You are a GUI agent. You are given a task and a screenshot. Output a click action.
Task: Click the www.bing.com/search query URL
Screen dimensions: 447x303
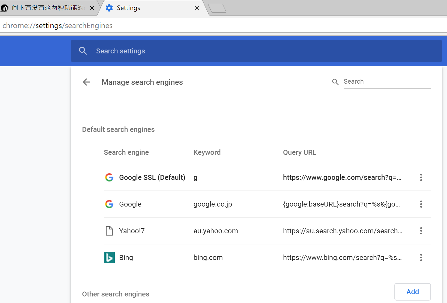click(342, 257)
